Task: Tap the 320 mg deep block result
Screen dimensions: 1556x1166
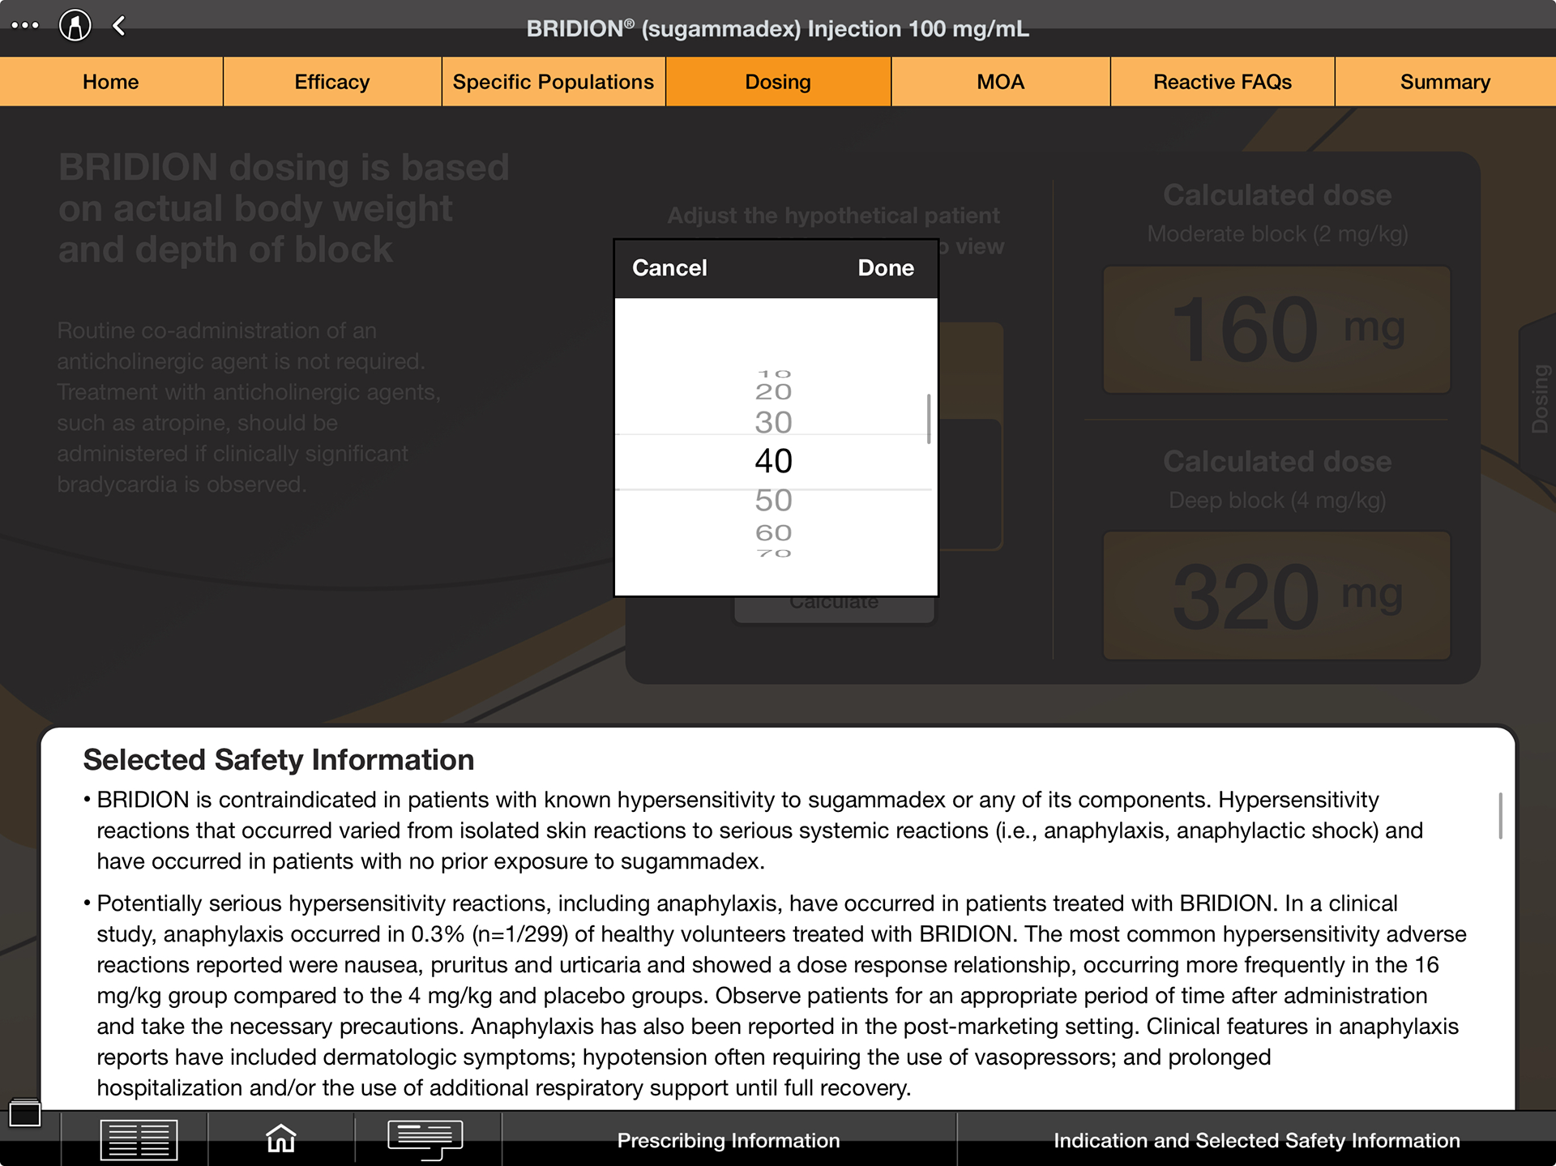Action: [x=1277, y=596]
